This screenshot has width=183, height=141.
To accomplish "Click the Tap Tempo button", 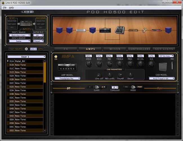I will [x=26, y=49].
